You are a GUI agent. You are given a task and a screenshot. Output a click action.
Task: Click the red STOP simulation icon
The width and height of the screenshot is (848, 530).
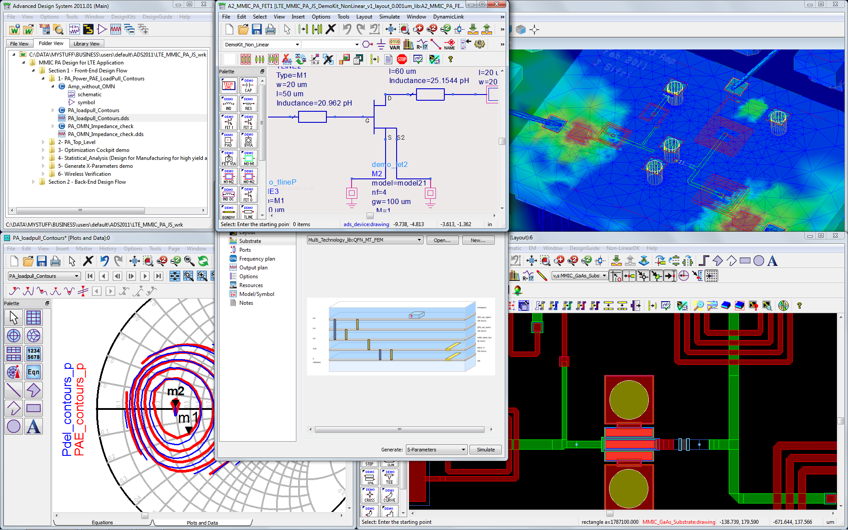[x=401, y=60]
